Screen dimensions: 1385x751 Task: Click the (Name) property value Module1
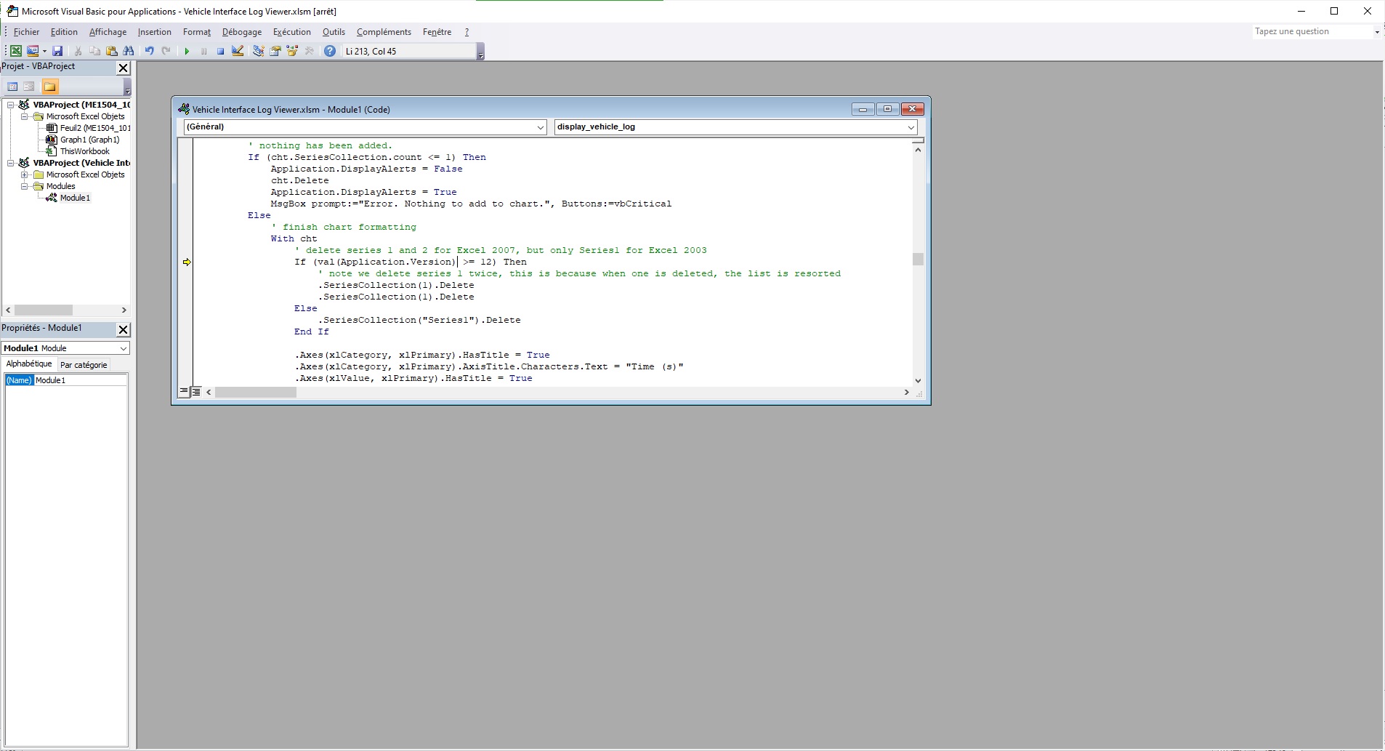click(x=81, y=380)
